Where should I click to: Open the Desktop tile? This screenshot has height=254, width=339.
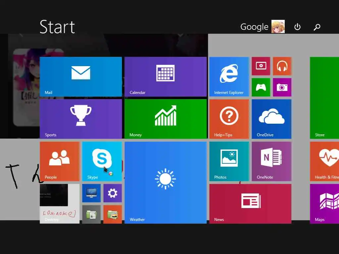pos(60,204)
